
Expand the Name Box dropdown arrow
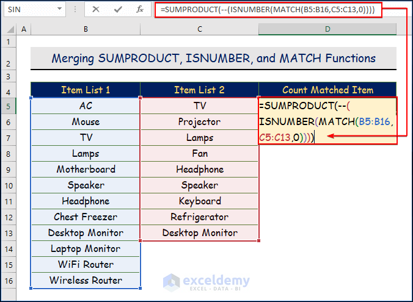[x=59, y=9]
